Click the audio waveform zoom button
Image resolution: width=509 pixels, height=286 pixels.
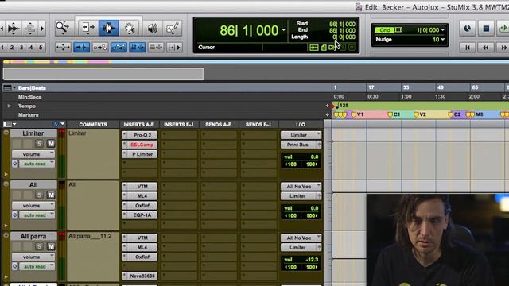[x=14, y=29]
